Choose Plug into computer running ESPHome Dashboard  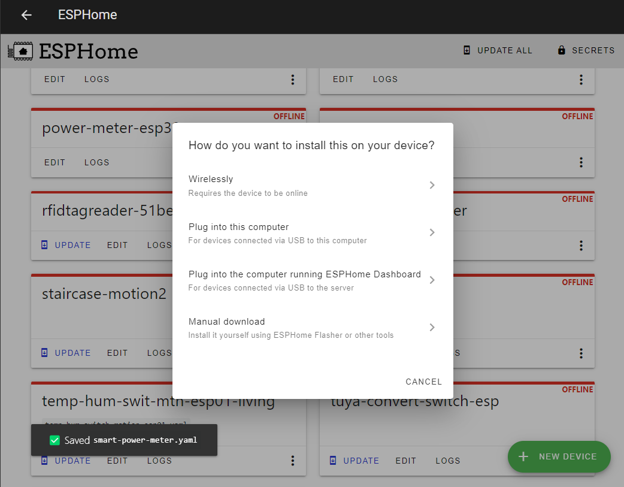(x=313, y=280)
